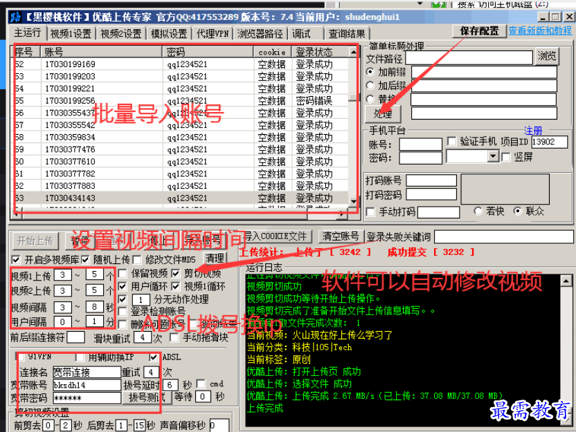576x432 pixels.
Task: Click the 清理 button
Action: click(x=215, y=259)
